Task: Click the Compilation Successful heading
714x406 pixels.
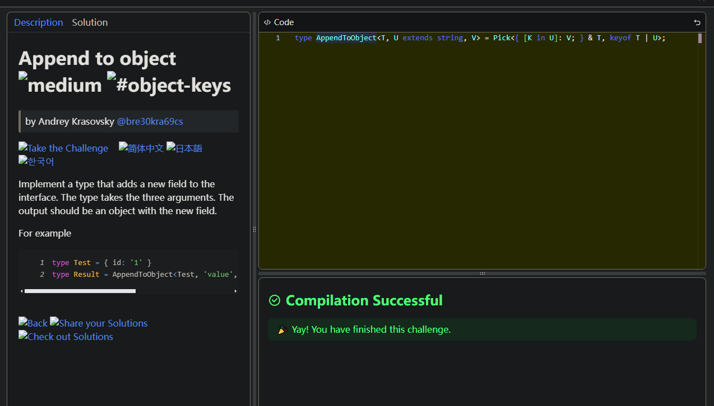Action: (364, 300)
